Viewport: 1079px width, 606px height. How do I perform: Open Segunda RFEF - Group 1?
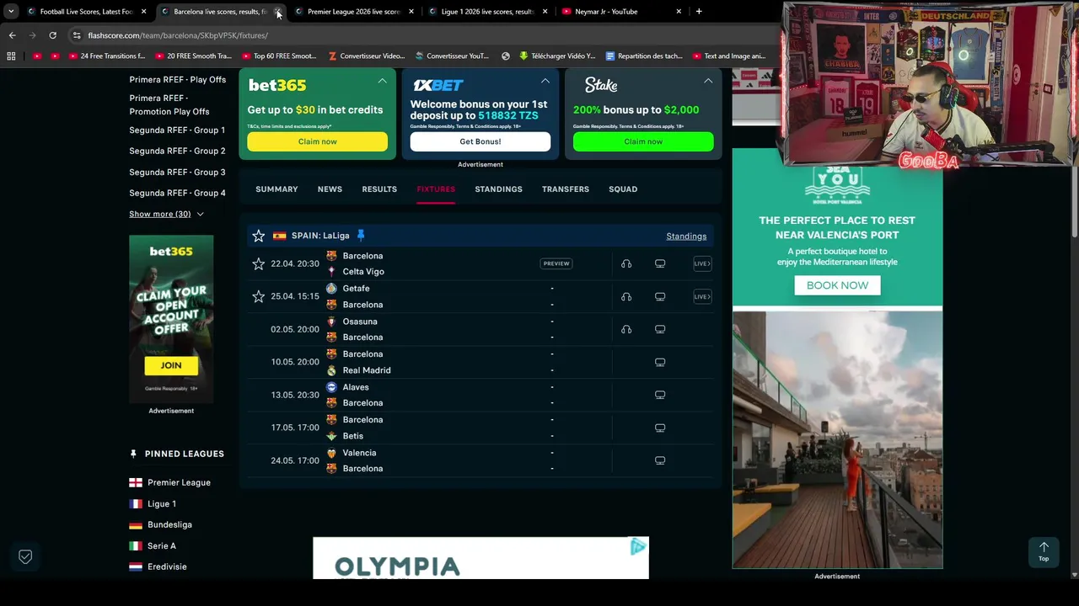tap(177, 130)
